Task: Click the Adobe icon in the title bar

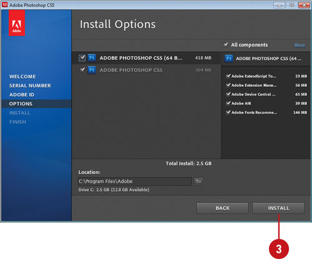Action: [5, 5]
